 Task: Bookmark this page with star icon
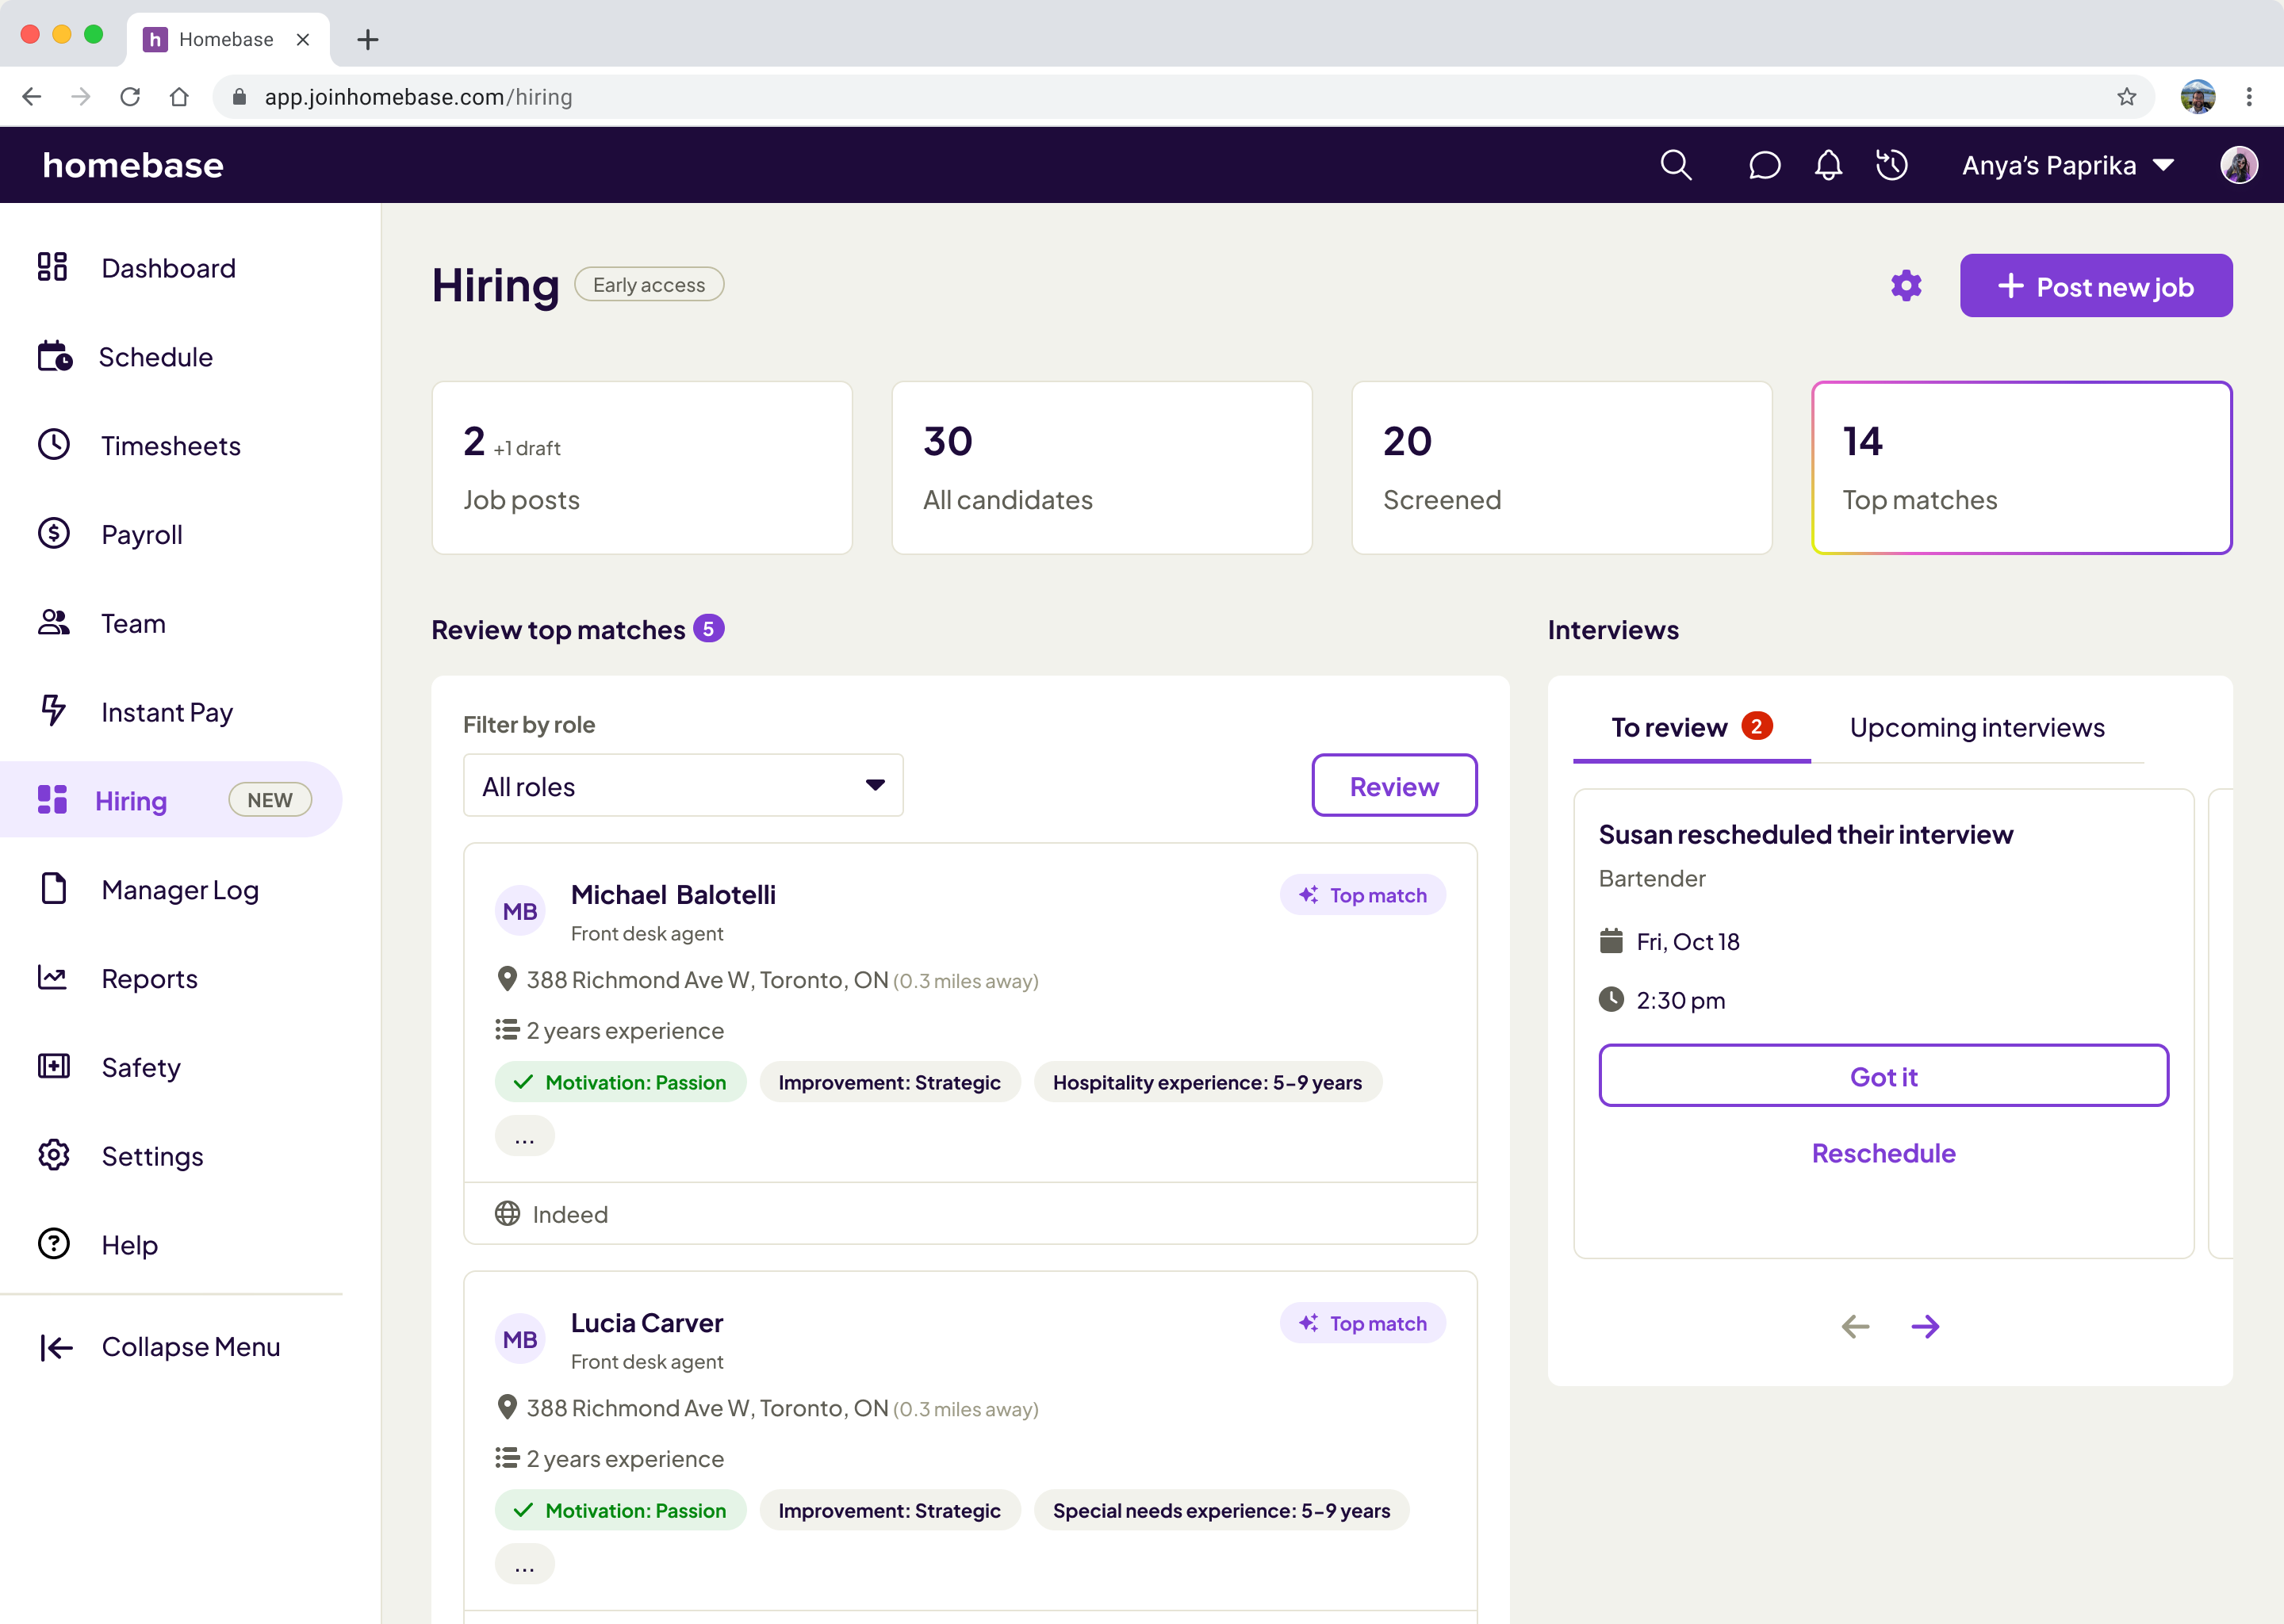[x=2126, y=97]
